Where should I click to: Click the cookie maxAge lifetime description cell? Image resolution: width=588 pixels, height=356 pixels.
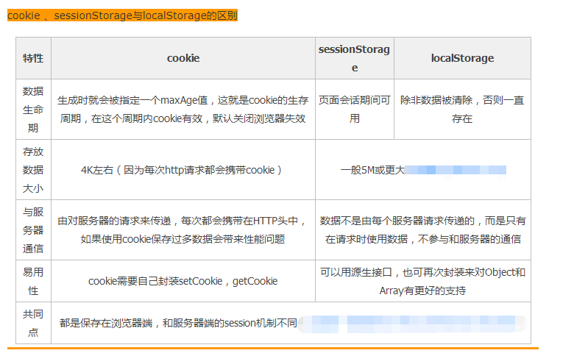click(183, 109)
